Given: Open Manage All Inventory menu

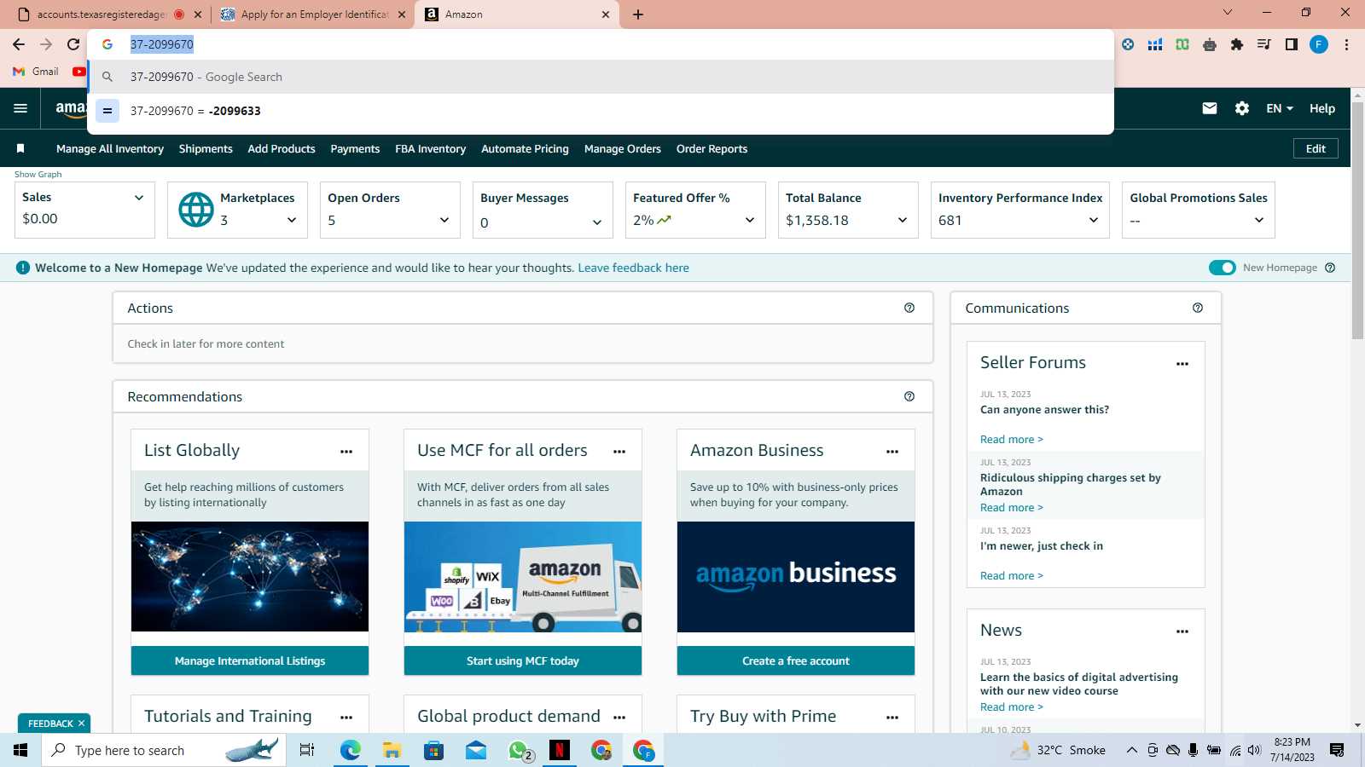Looking at the screenshot, I should pyautogui.click(x=110, y=148).
